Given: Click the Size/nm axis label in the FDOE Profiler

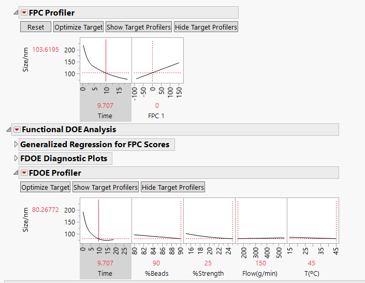Looking at the screenshot, I should point(25,220).
